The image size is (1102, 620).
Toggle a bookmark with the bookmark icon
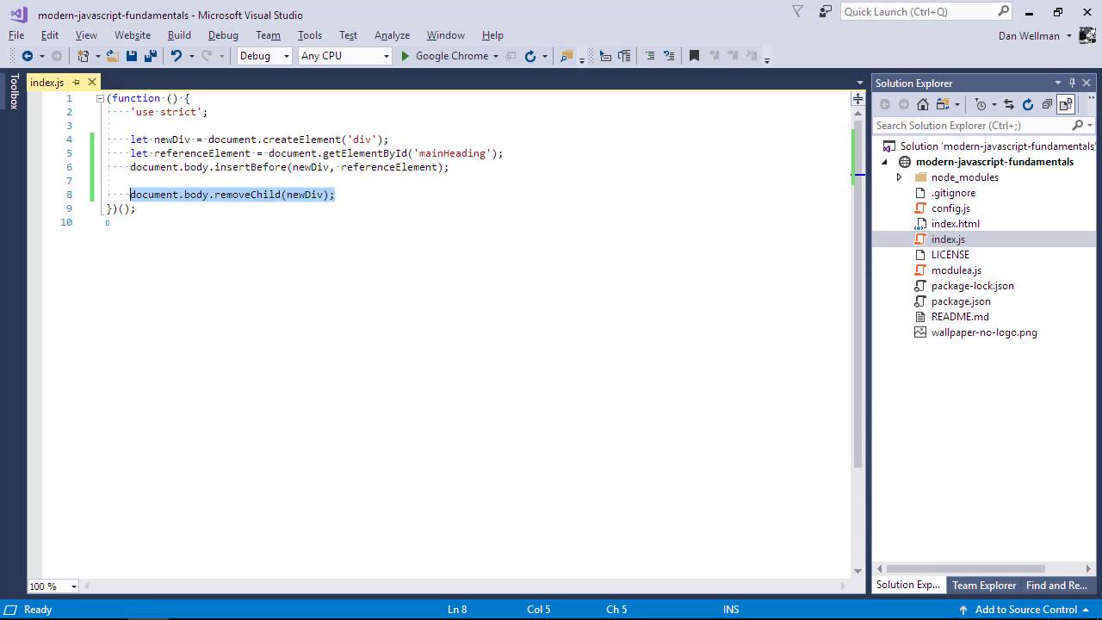click(694, 56)
